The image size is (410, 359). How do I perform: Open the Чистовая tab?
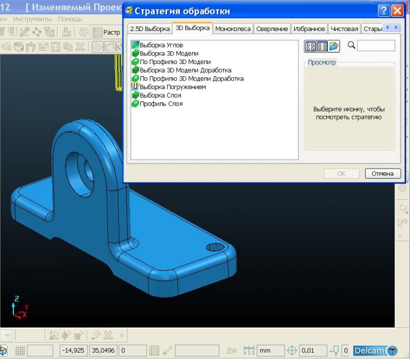(x=344, y=29)
